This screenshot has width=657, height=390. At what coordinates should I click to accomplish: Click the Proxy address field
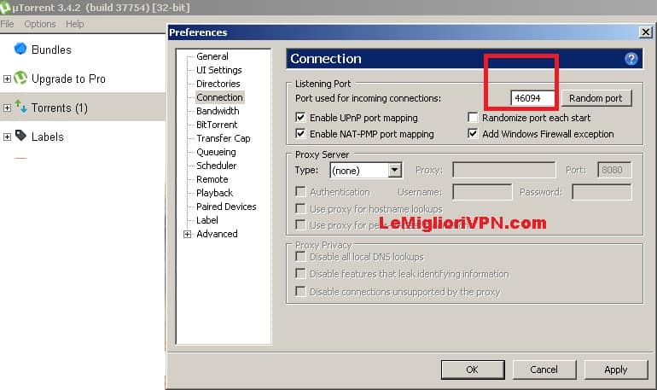[x=503, y=170]
